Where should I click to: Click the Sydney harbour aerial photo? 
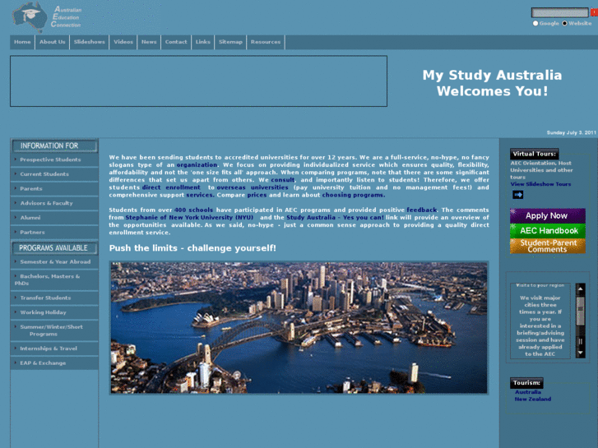[299, 327]
